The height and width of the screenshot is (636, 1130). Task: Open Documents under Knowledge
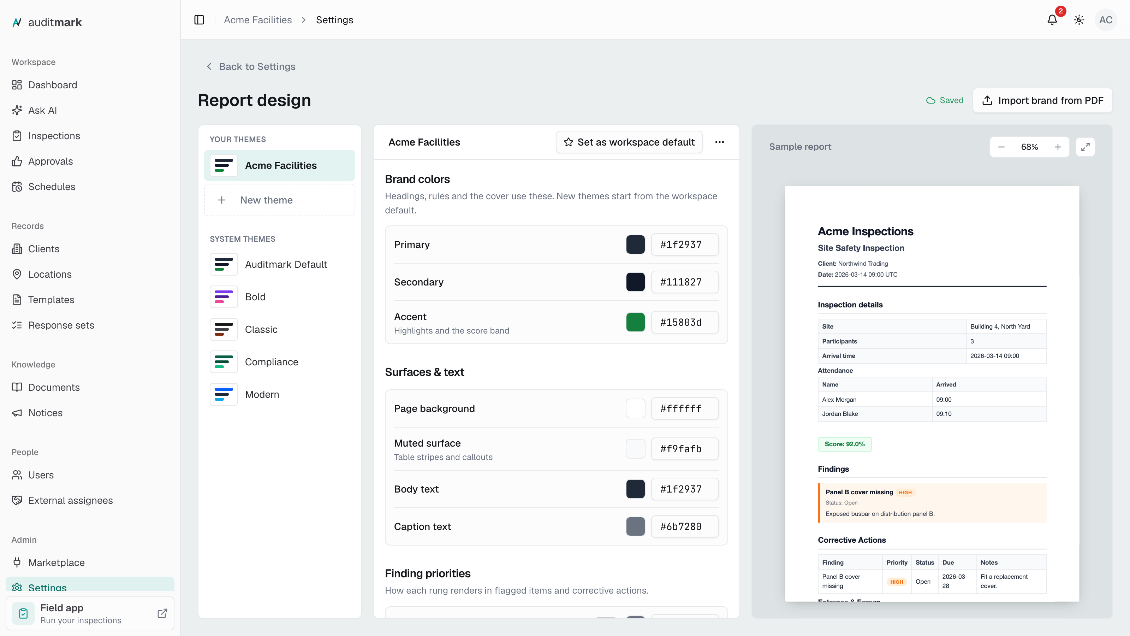(90, 388)
